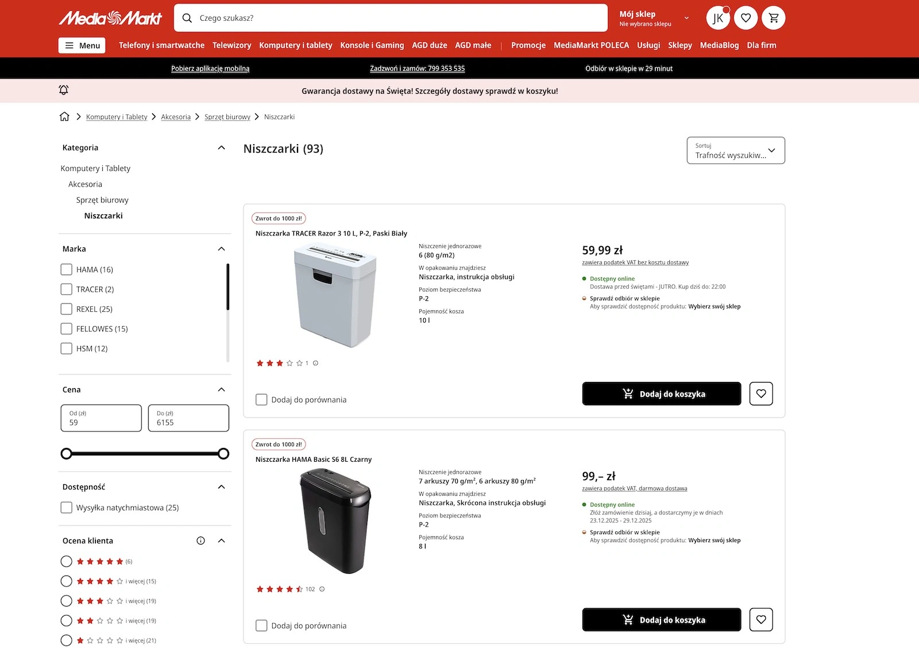Click the Ocena klienta info icon
This screenshot has width=919, height=649.
click(x=200, y=540)
